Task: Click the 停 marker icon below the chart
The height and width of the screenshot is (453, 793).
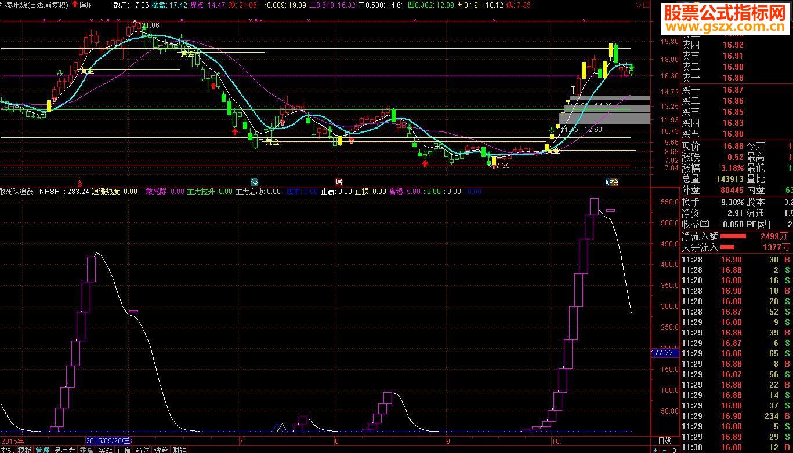Action: [x=254, y=181]
